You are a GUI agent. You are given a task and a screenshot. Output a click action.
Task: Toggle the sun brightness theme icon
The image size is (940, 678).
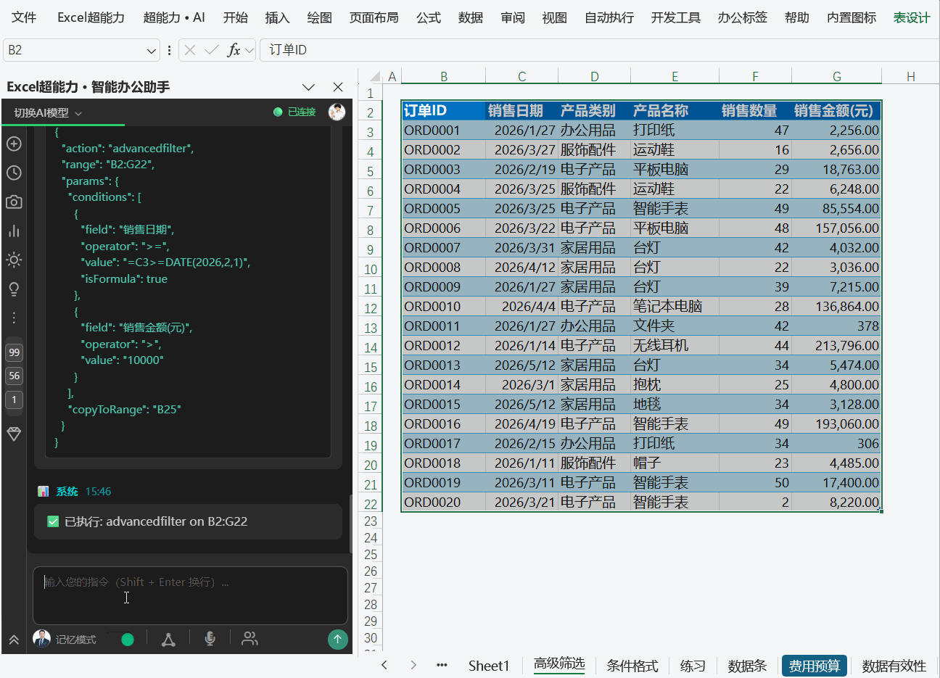click(x=14, y=260)
